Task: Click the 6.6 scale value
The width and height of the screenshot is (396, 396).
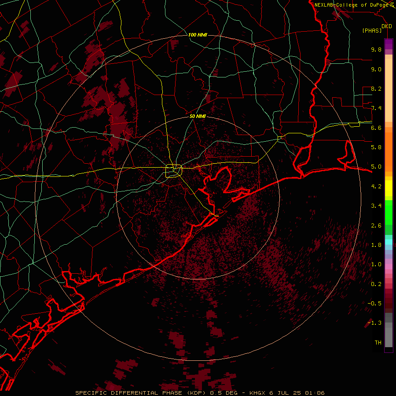Action: 376,128
